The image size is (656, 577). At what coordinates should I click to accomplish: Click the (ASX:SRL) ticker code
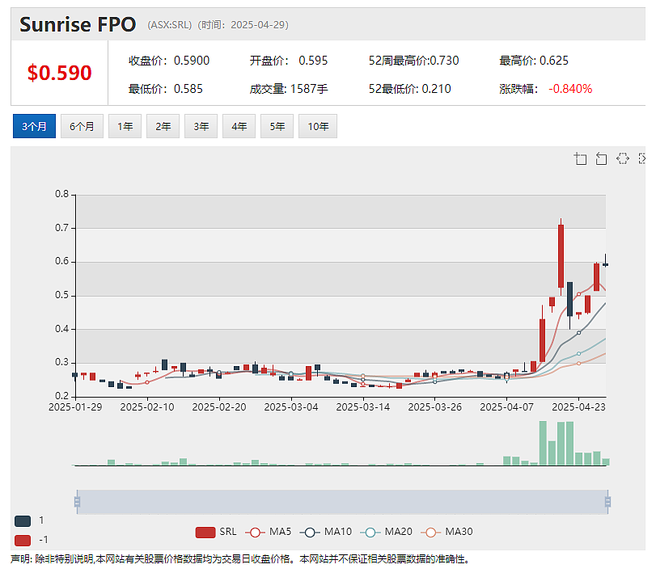coord(169,25)
